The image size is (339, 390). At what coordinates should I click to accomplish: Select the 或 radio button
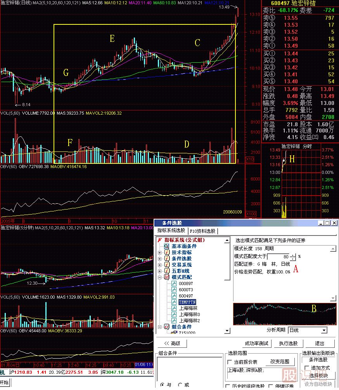coord(180,385)
